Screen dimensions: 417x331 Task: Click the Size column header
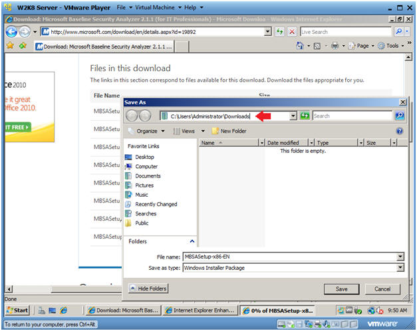click(x=378, y=143)
